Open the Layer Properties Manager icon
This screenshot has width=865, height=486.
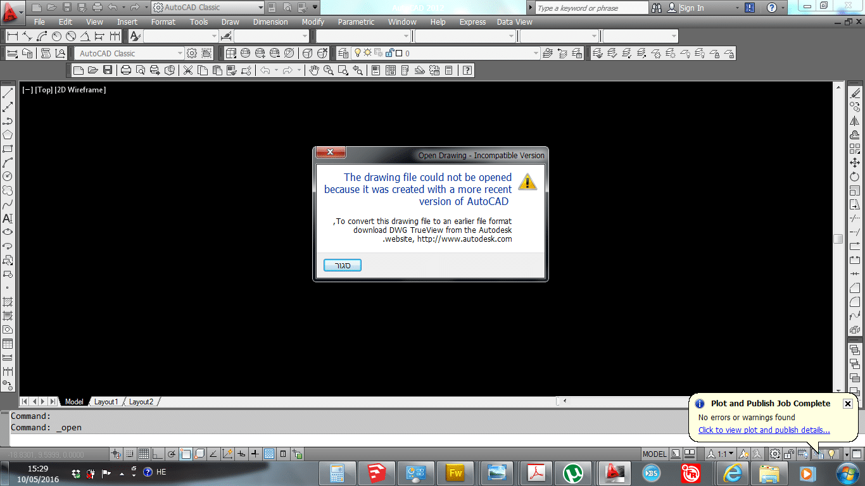pos(343,54)
